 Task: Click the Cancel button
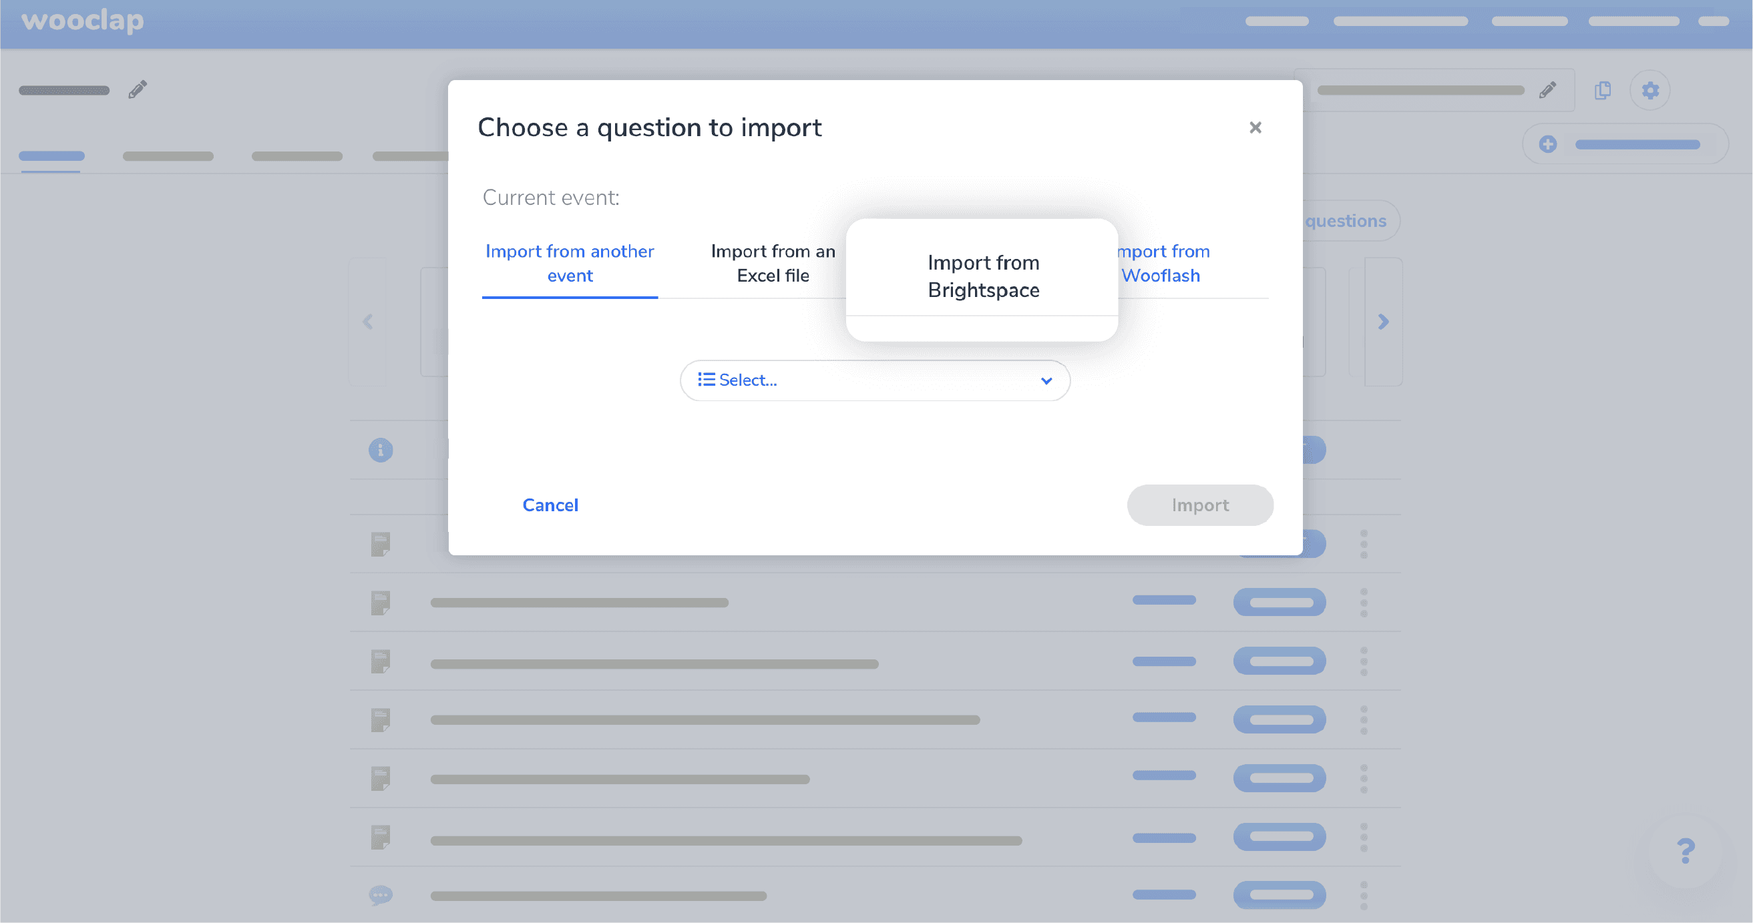click(550, 504)
